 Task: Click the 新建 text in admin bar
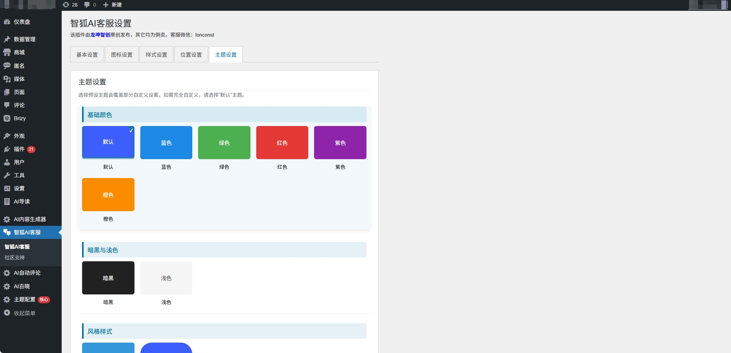(x=117, y=5)
